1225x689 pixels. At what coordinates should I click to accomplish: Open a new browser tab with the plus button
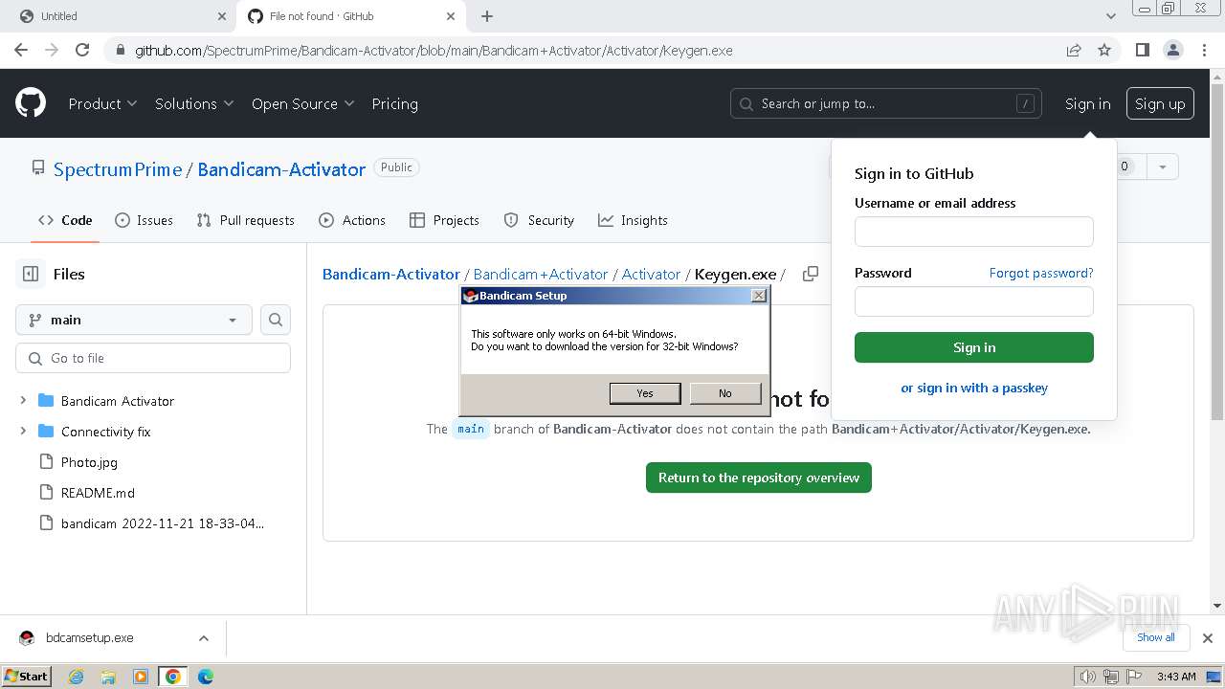(x=487, y=16)
